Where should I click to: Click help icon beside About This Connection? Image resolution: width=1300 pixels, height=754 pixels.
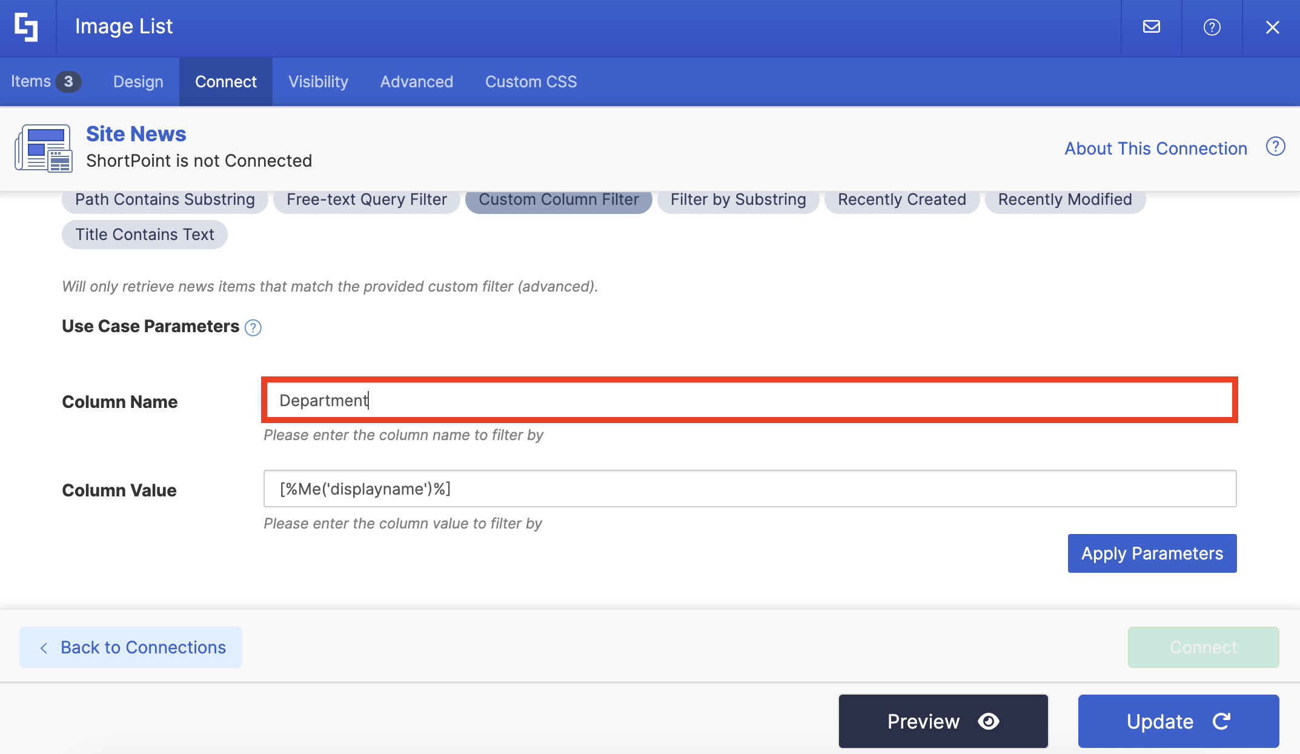pos(1275,147)
